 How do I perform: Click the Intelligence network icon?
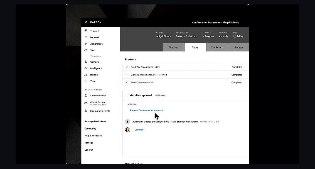pyautogui.click(x=86, y=68)
